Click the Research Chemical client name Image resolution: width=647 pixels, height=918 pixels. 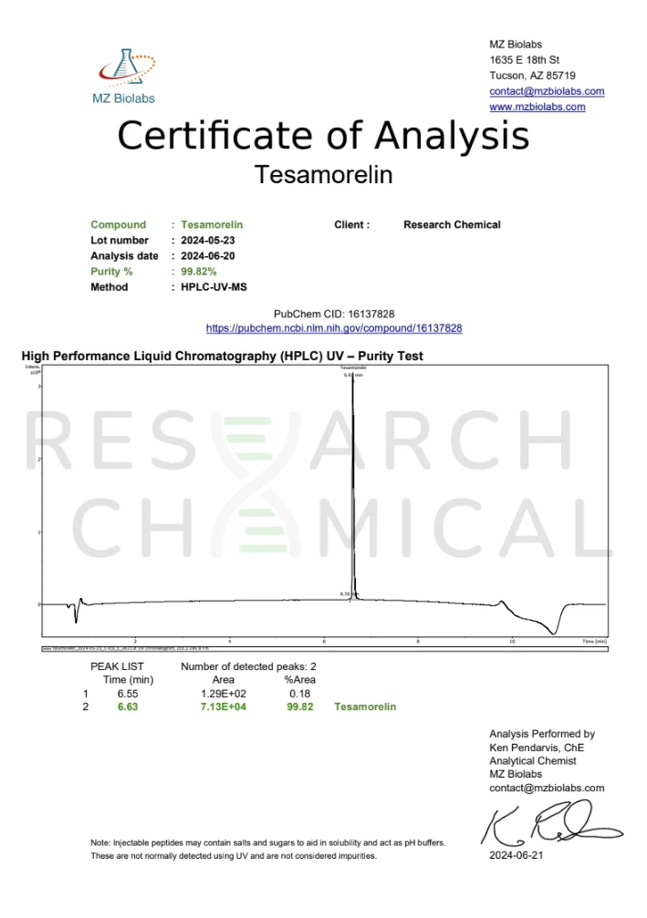452,225
